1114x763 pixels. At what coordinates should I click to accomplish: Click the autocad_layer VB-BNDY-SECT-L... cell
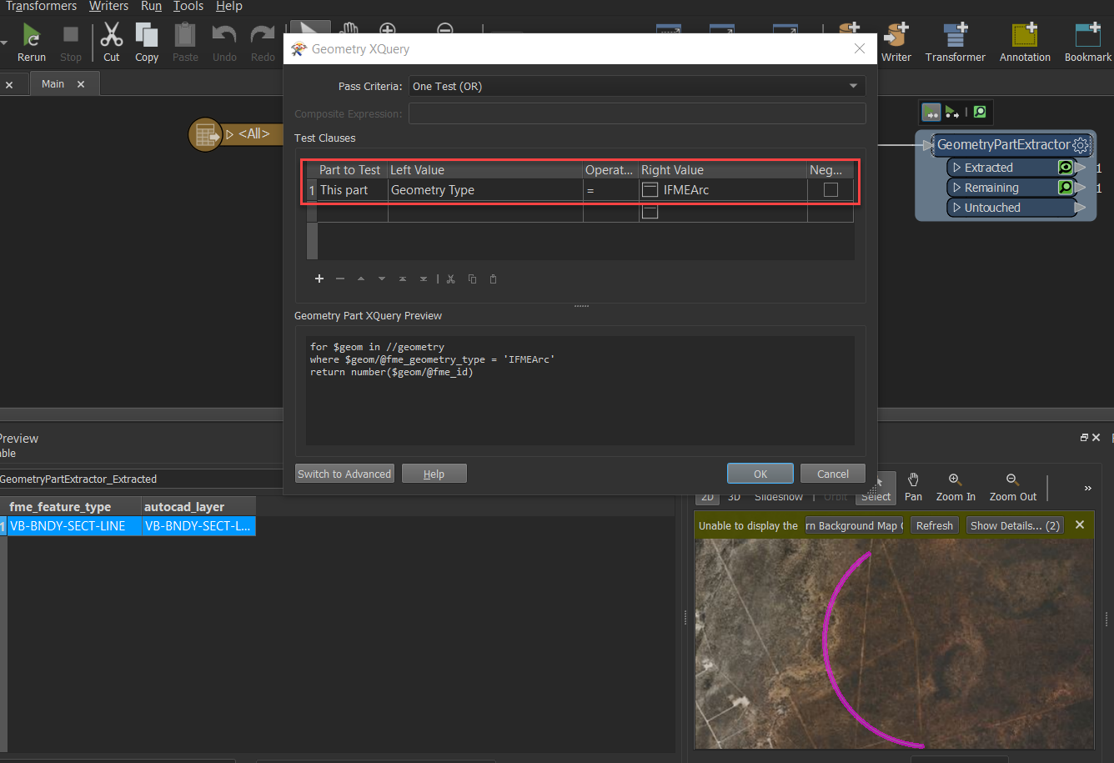tap(198, 526)
